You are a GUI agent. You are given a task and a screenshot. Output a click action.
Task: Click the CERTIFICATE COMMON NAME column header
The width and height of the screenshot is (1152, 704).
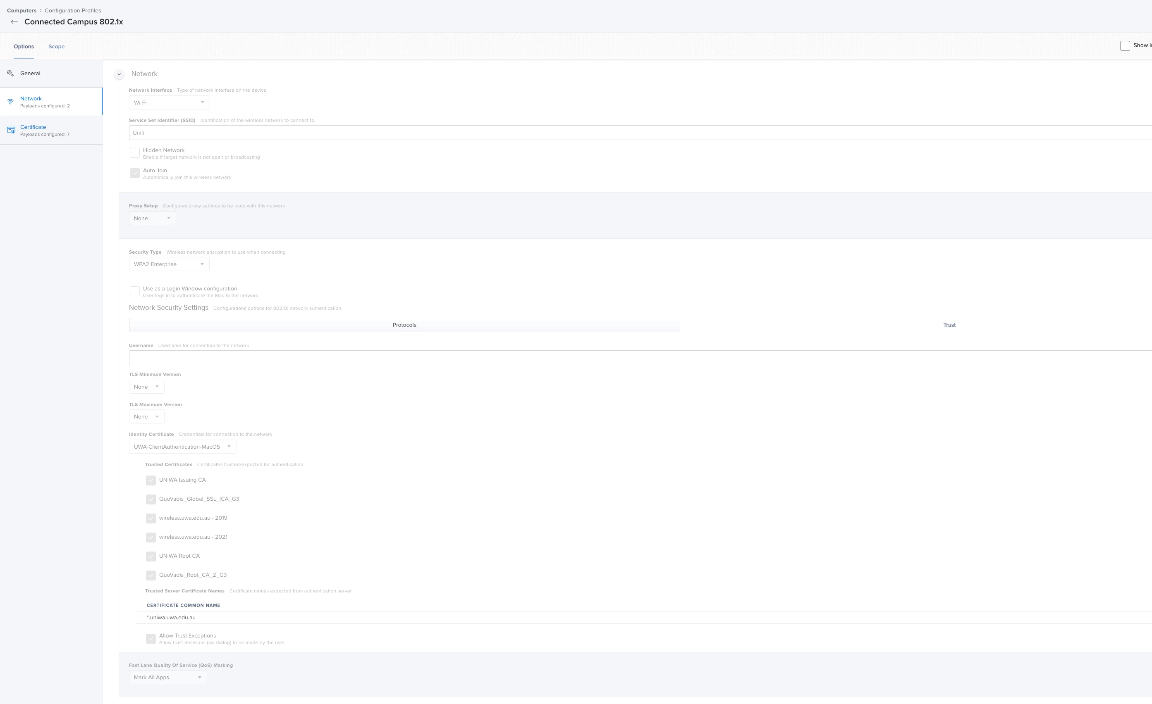183,605
